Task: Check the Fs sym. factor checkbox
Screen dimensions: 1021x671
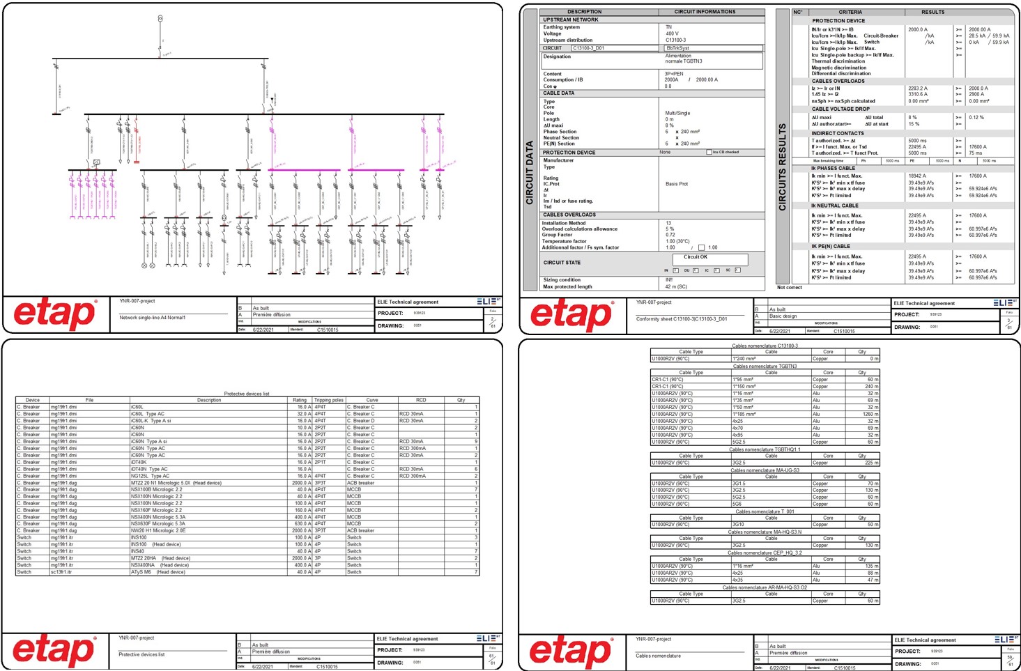Action: (x=701, y=247)
